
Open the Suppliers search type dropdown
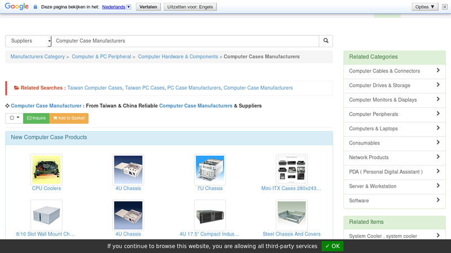click(28, 40)
